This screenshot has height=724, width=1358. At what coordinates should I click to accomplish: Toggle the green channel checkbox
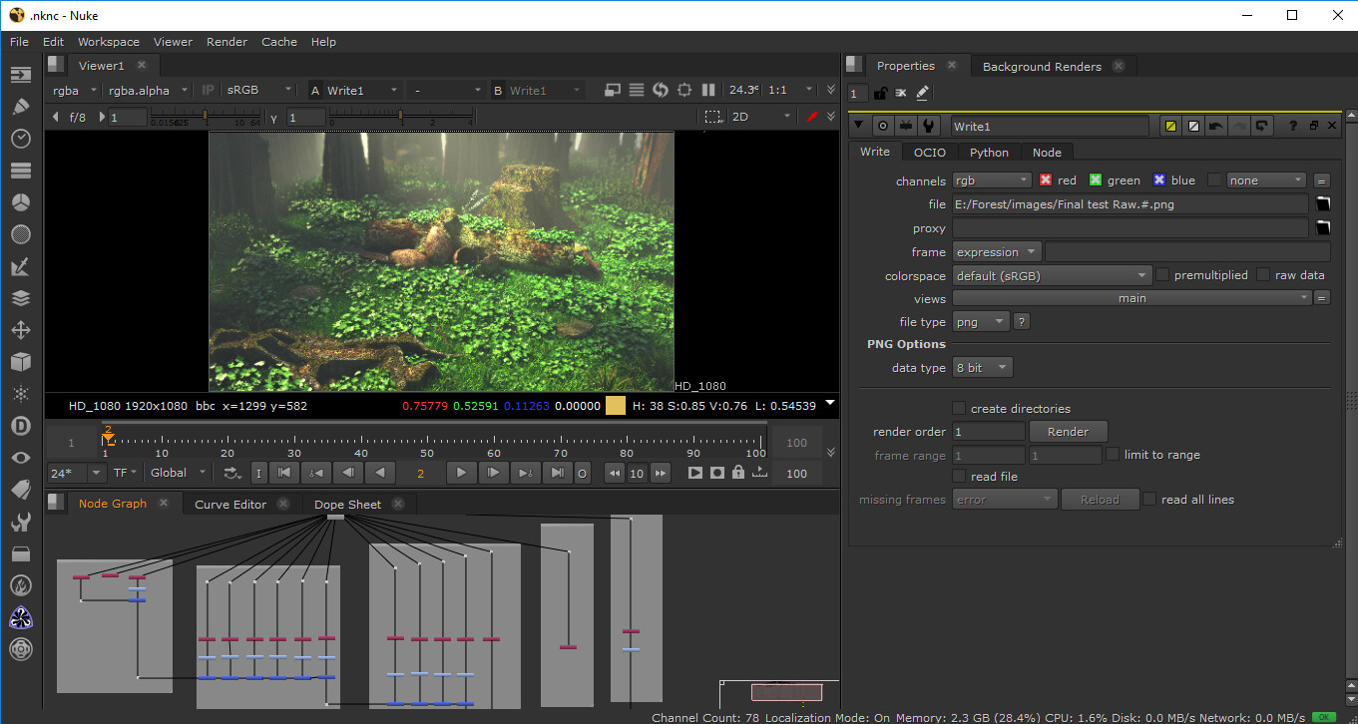[1096, 181]
